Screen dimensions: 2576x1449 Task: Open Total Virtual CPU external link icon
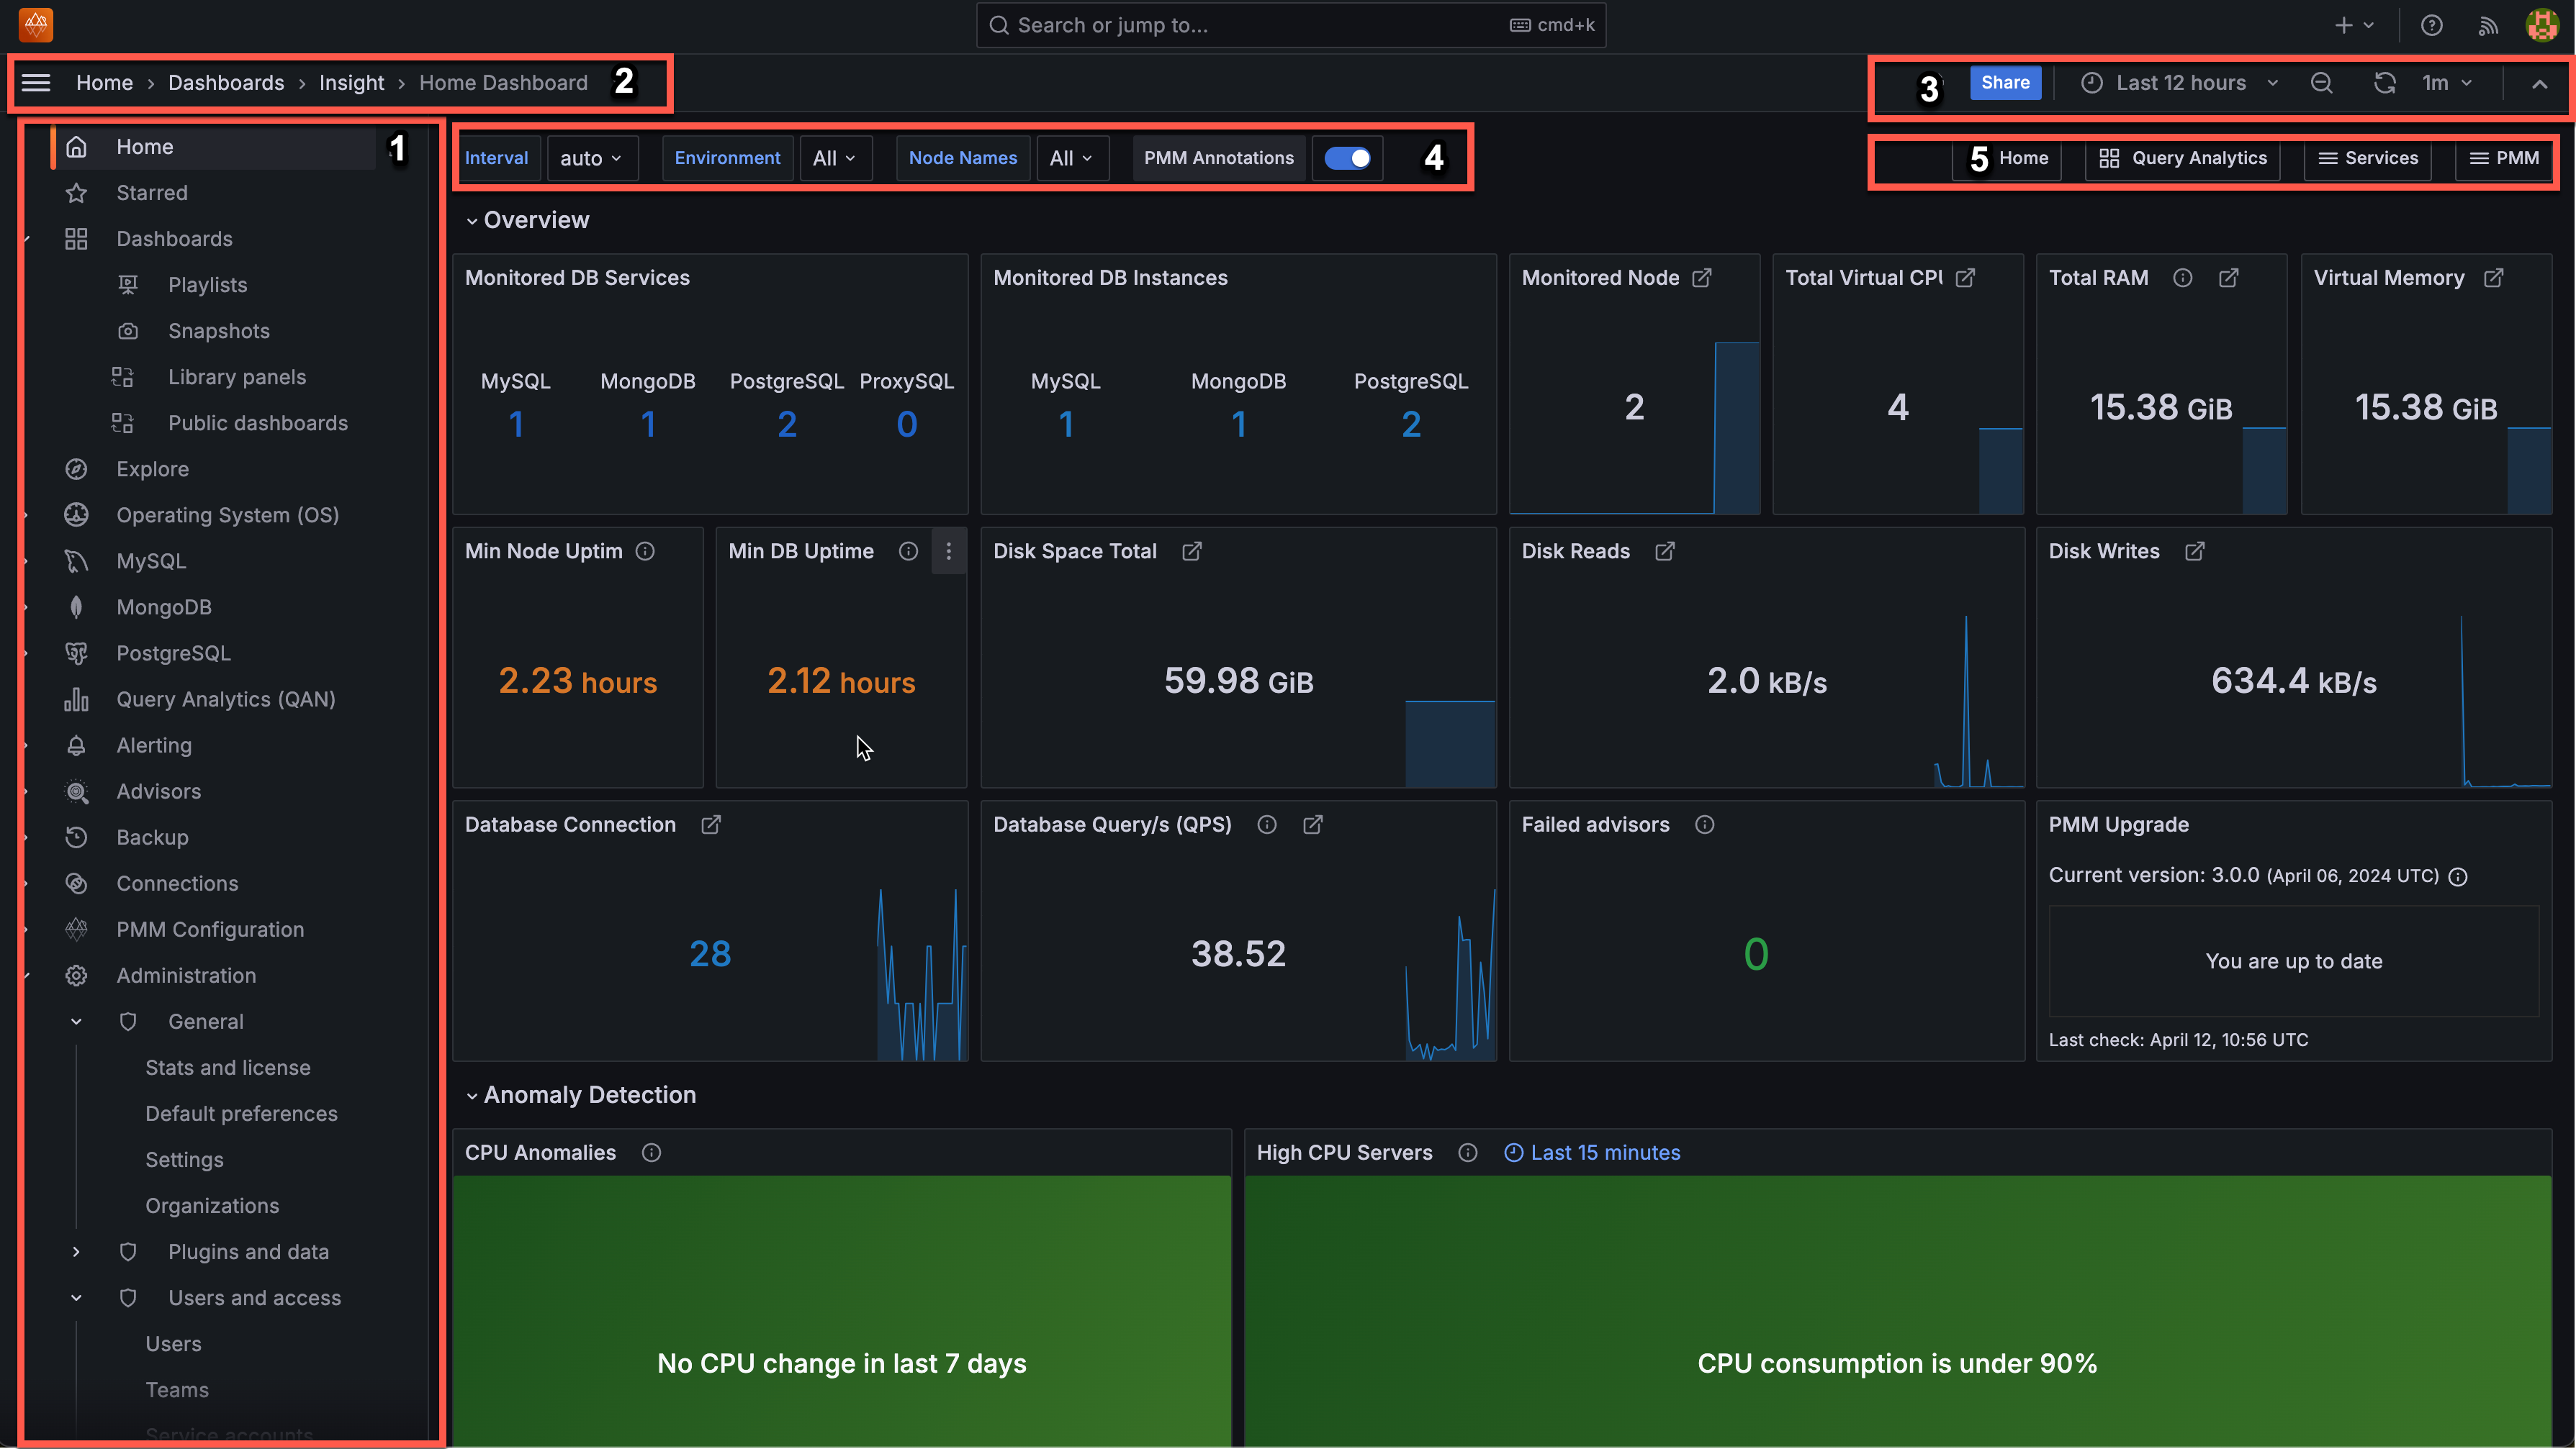(1965, 278)
